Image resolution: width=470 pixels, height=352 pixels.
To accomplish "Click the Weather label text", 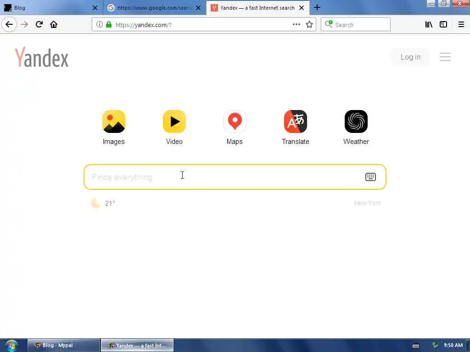I will tap(356, 142).
